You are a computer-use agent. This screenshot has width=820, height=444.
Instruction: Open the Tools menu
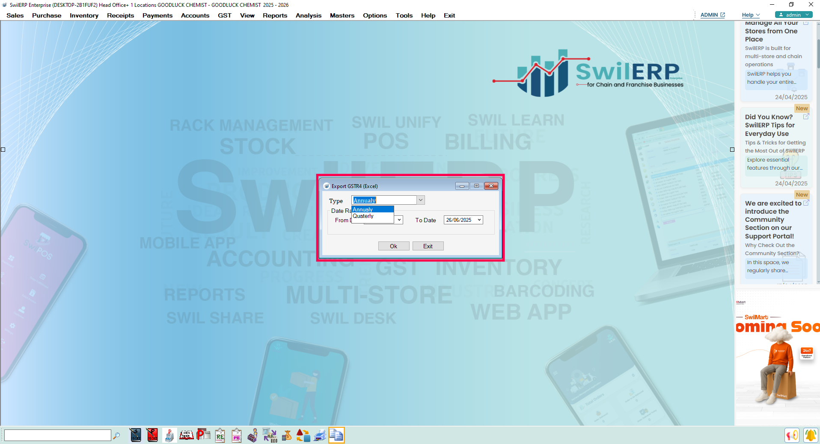(x=404, y=15)
